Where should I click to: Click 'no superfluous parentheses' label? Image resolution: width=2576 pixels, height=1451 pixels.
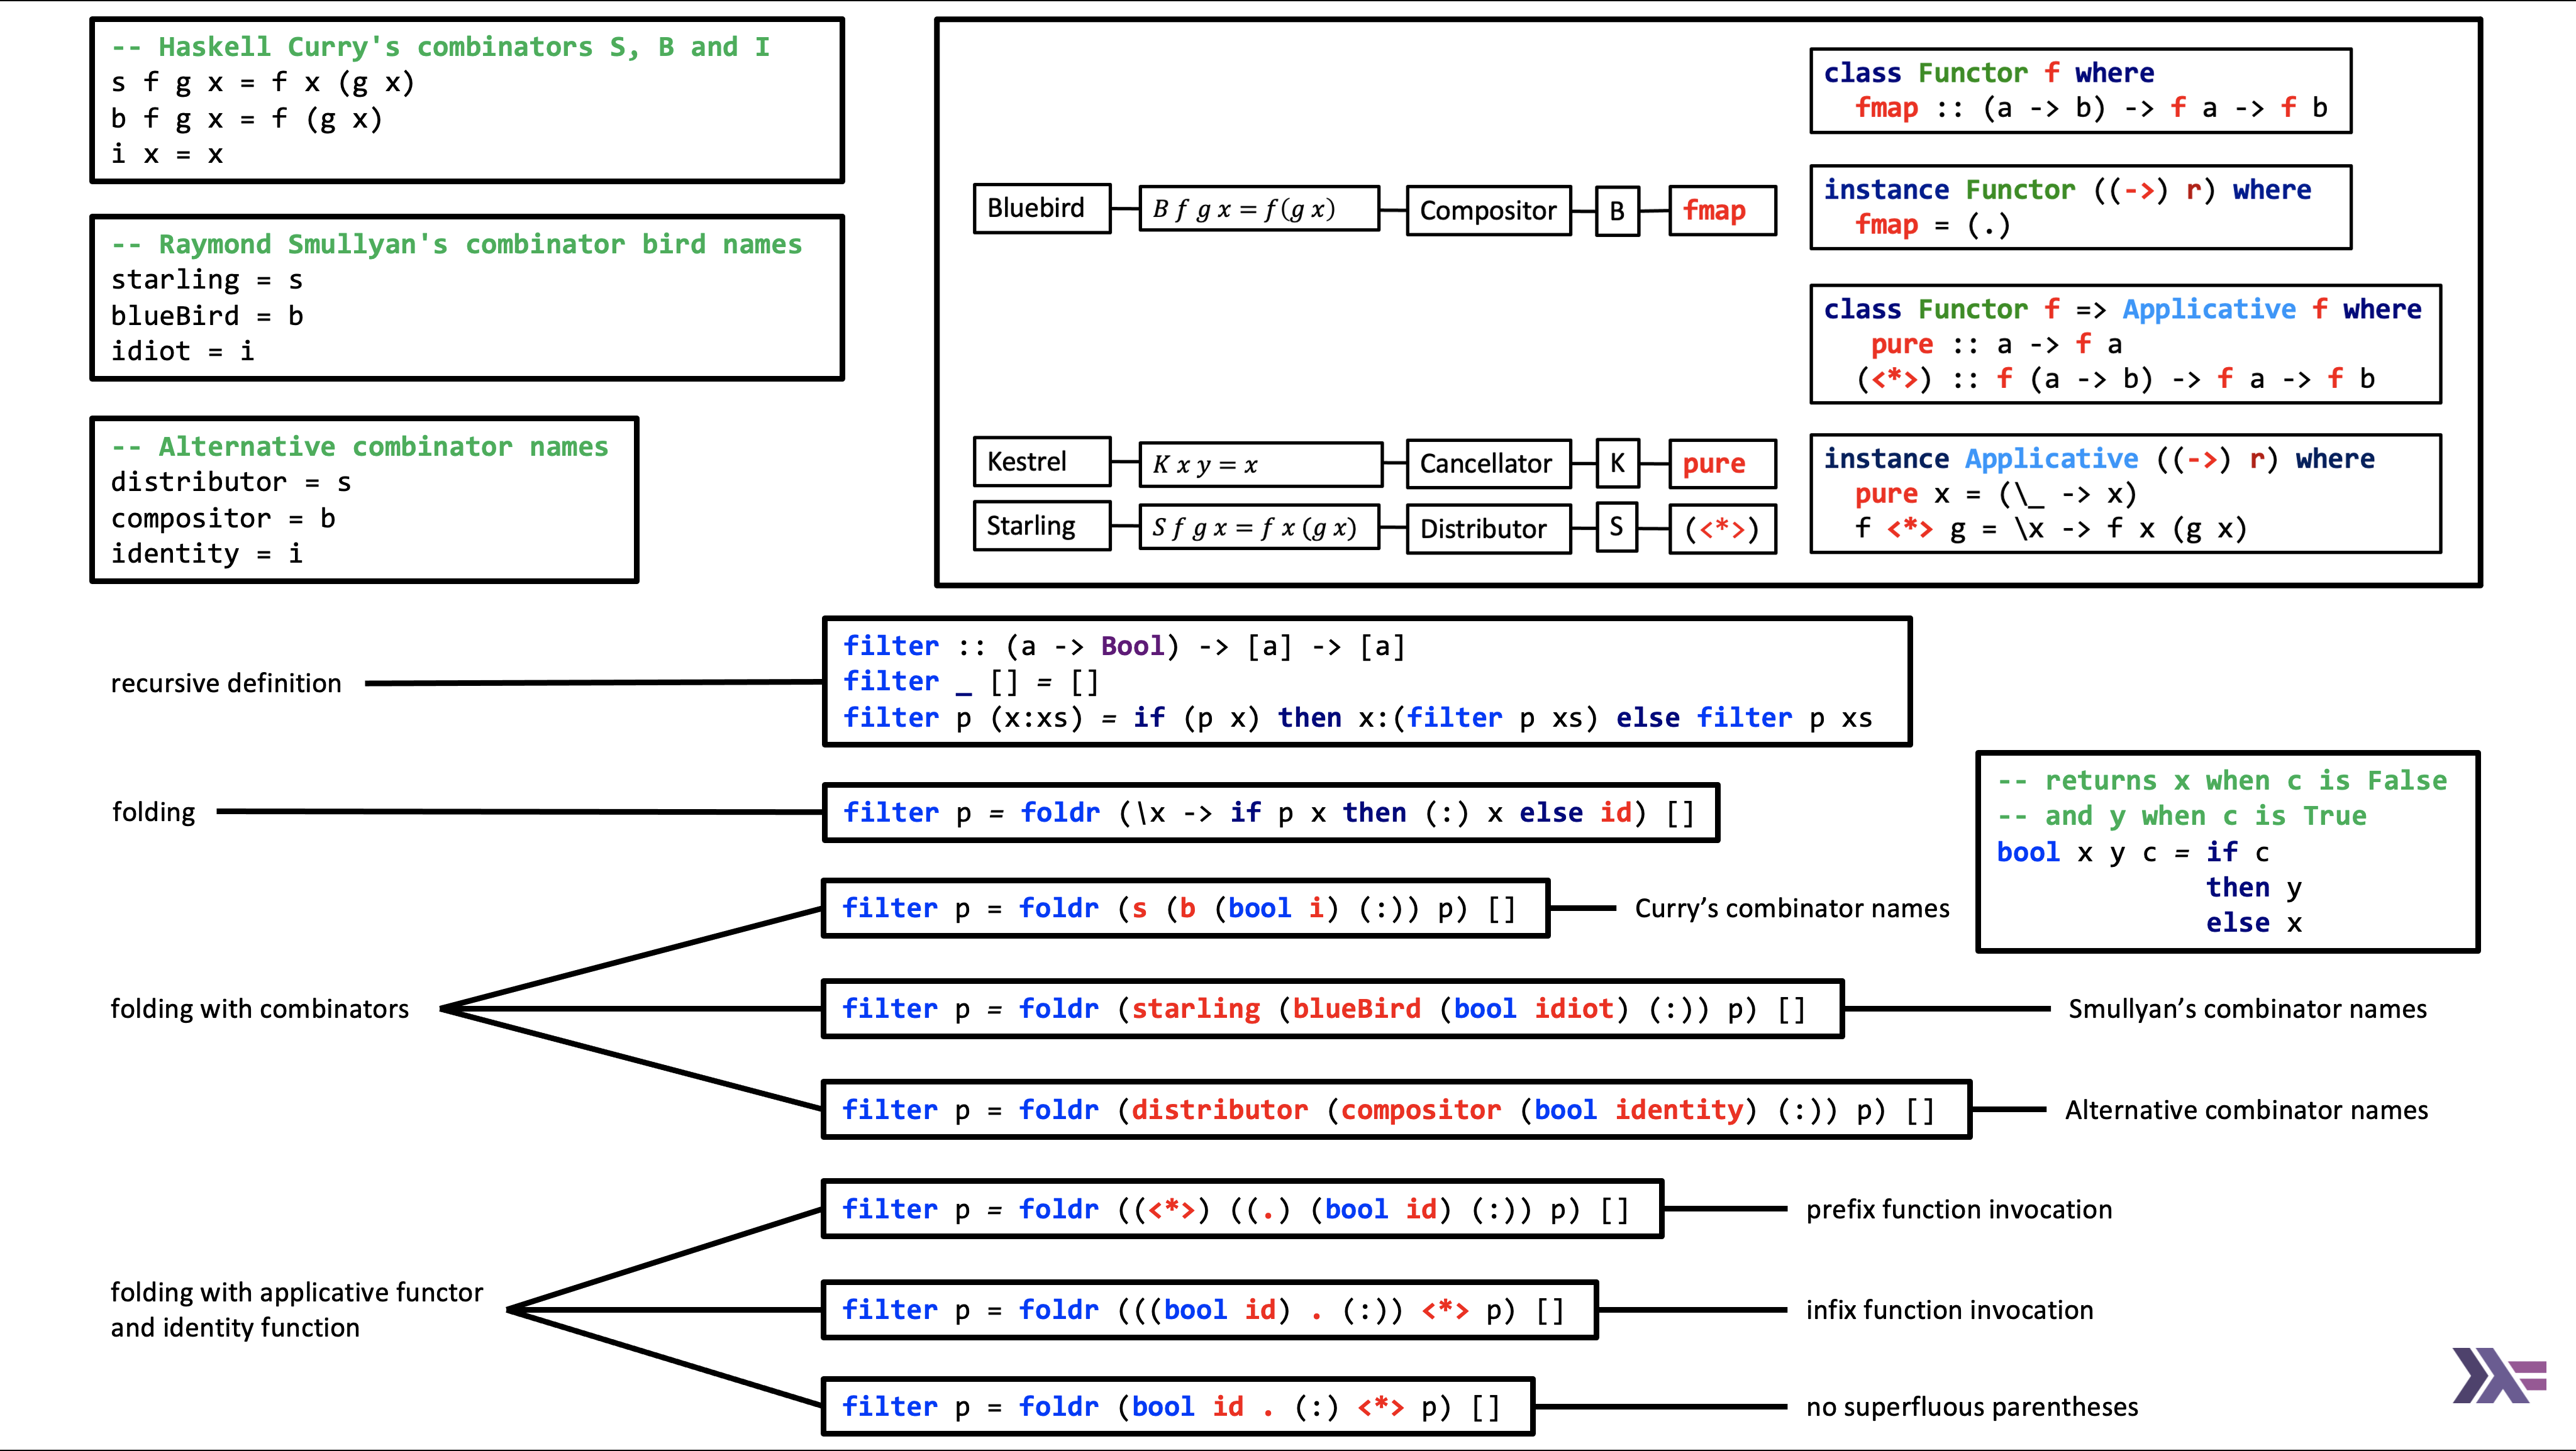[x=1972, y=1407]
